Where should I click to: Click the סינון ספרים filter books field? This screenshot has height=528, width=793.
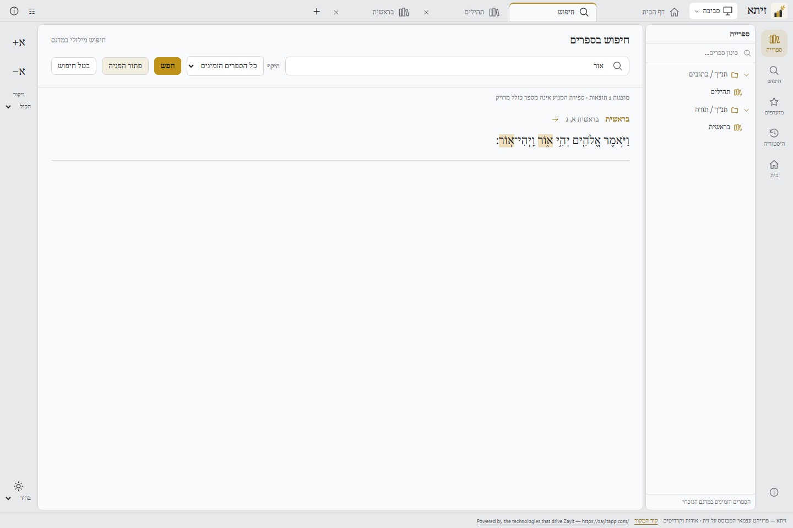point(700,53)
